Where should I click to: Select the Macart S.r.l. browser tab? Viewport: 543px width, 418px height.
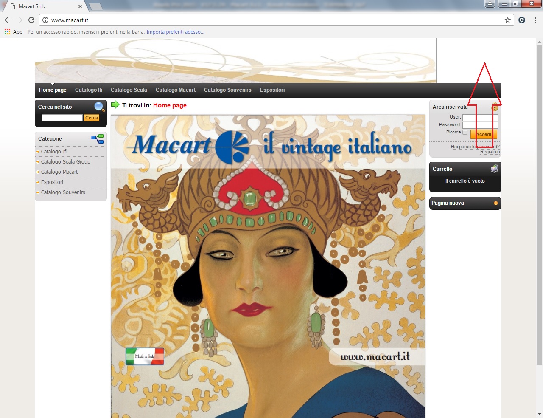[x=45, y=6]
